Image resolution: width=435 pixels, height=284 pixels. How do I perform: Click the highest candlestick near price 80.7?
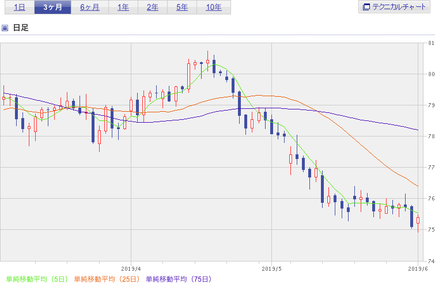(207, 61)
